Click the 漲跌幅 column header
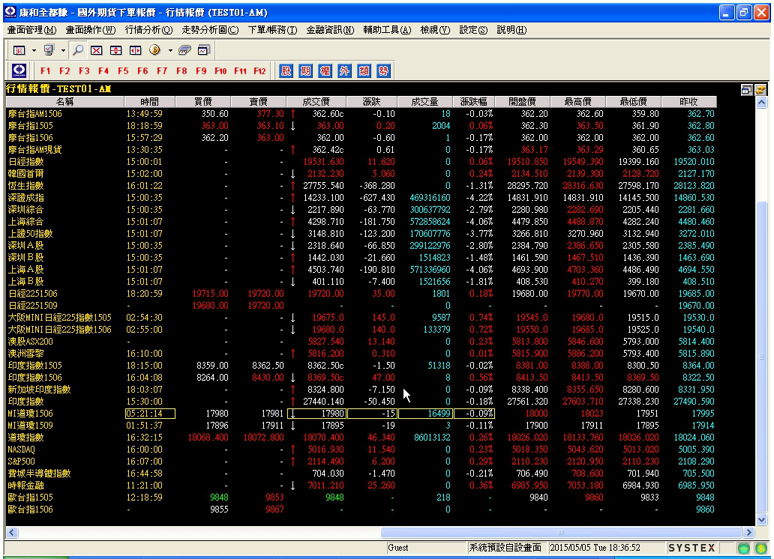Image resolution: width=774 pixels, height=559 pixels. coord(474,102)
